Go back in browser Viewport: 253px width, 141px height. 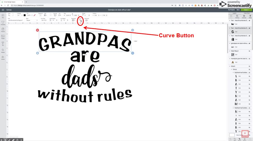pos(2,5)
